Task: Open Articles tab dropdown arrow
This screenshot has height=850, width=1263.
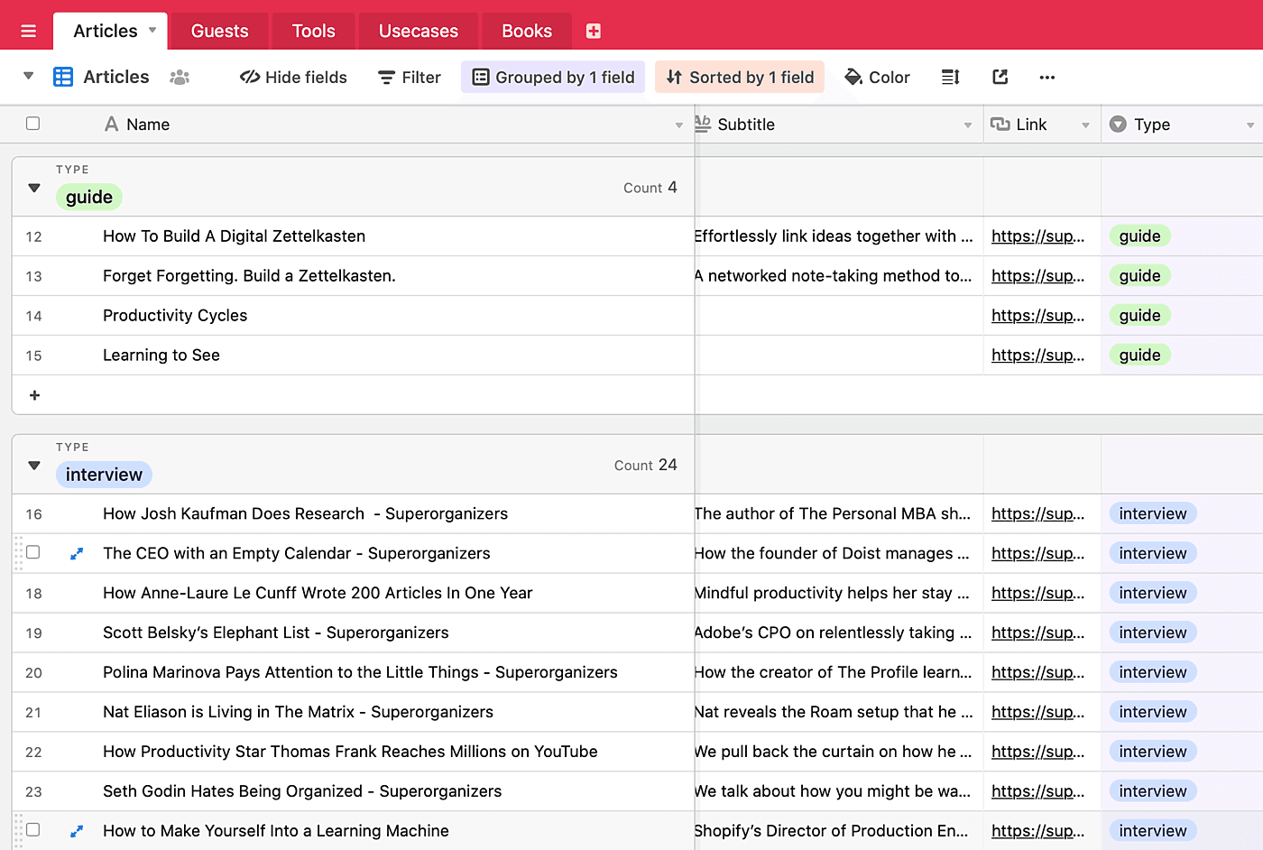Action: (152, 30)
